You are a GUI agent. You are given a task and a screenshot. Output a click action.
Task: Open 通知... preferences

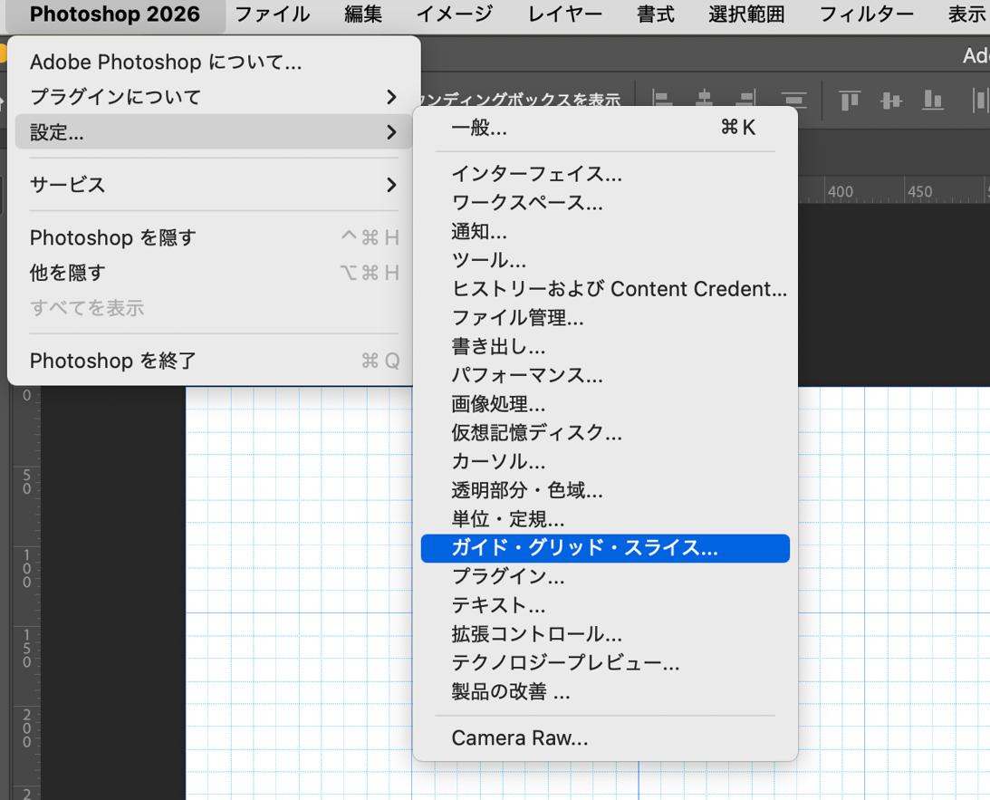(605, 231)
